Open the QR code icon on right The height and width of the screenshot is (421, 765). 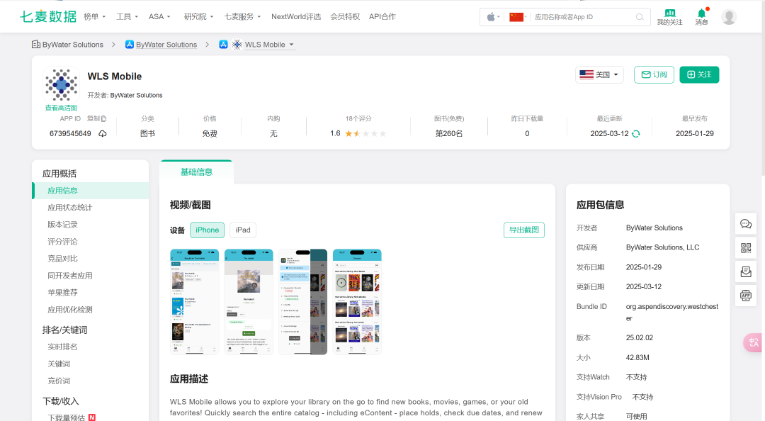745,248
